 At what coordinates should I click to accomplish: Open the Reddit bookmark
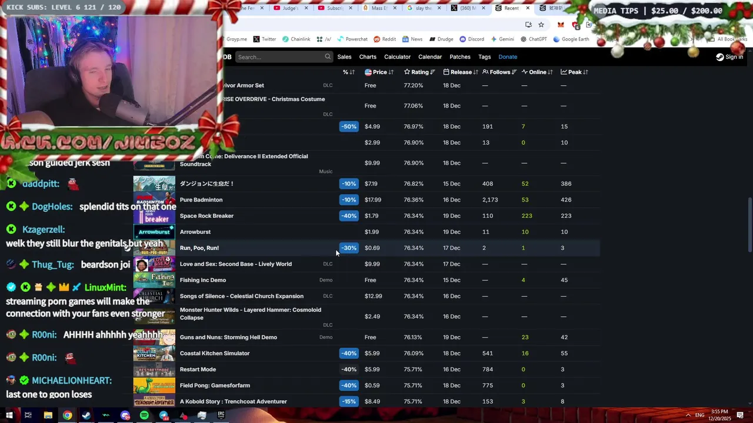(x=385, y=39)
